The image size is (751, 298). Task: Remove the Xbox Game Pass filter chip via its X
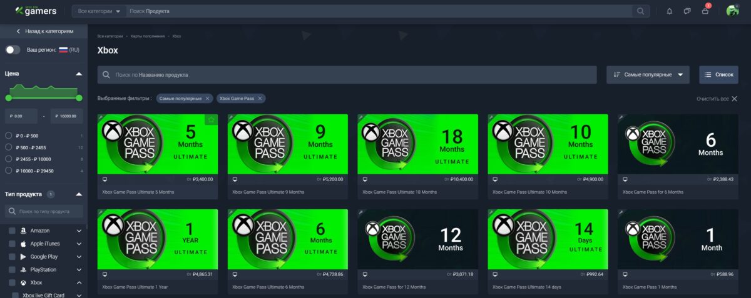(260, 99)
